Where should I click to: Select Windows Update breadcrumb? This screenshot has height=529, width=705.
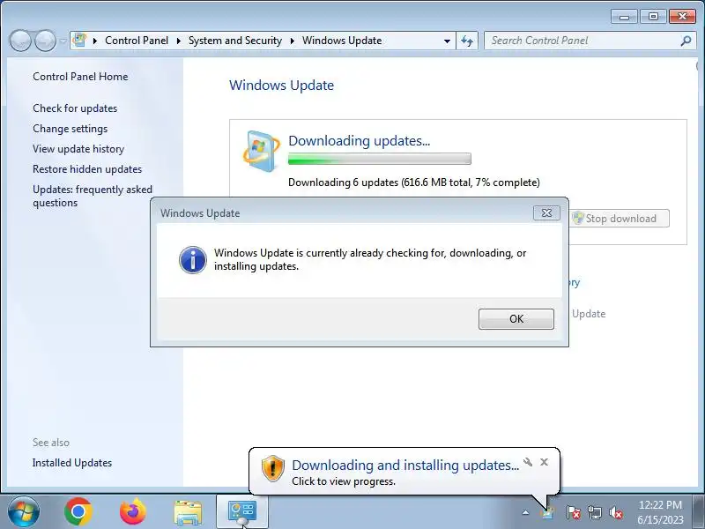pos(342,41)
